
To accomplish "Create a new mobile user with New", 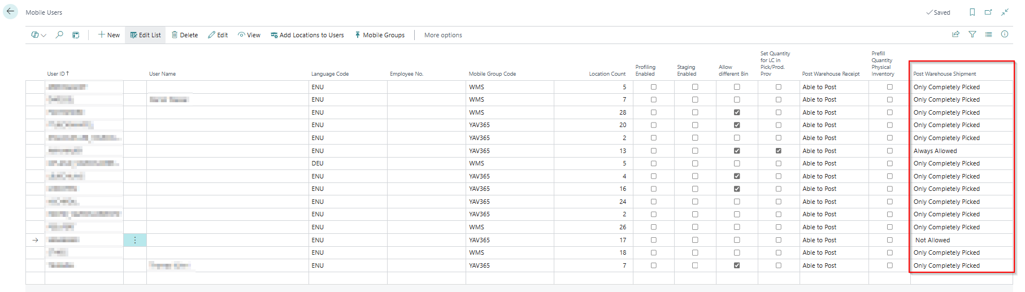I will click(109, 35).
